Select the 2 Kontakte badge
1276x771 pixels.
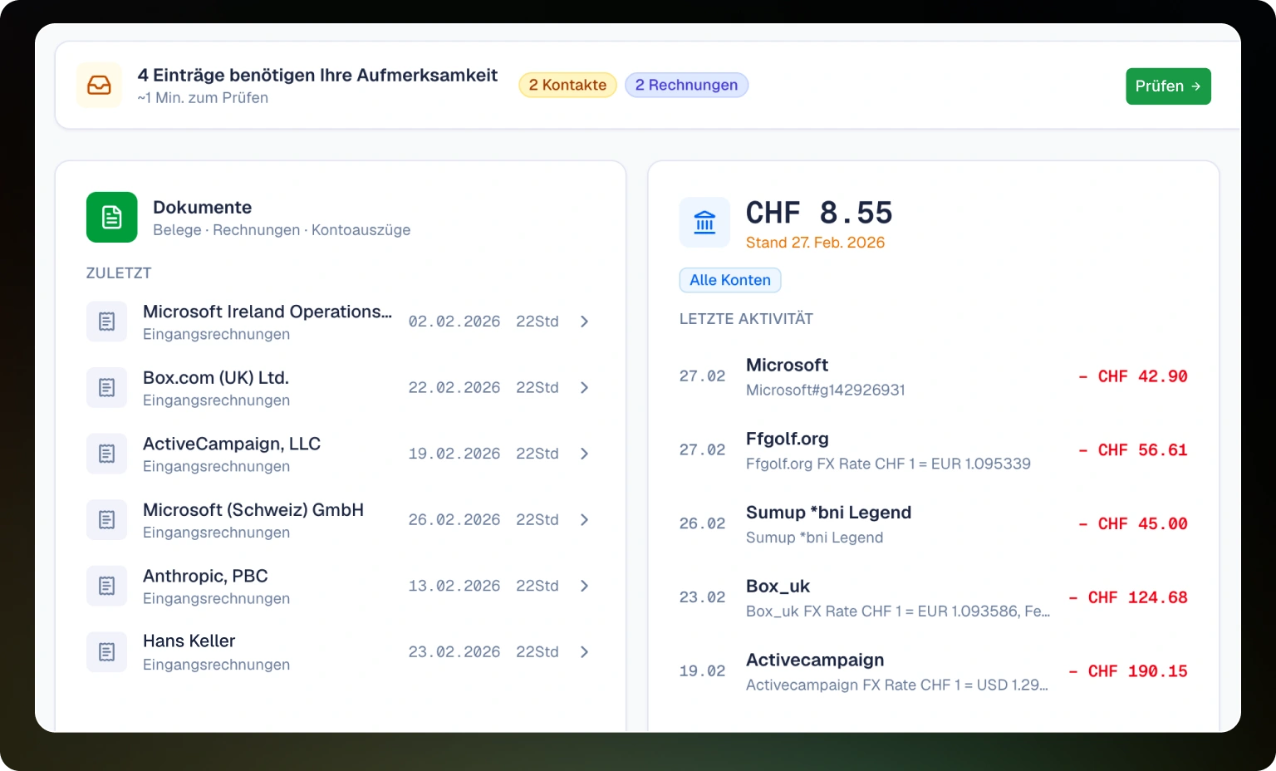click(567, 85)
